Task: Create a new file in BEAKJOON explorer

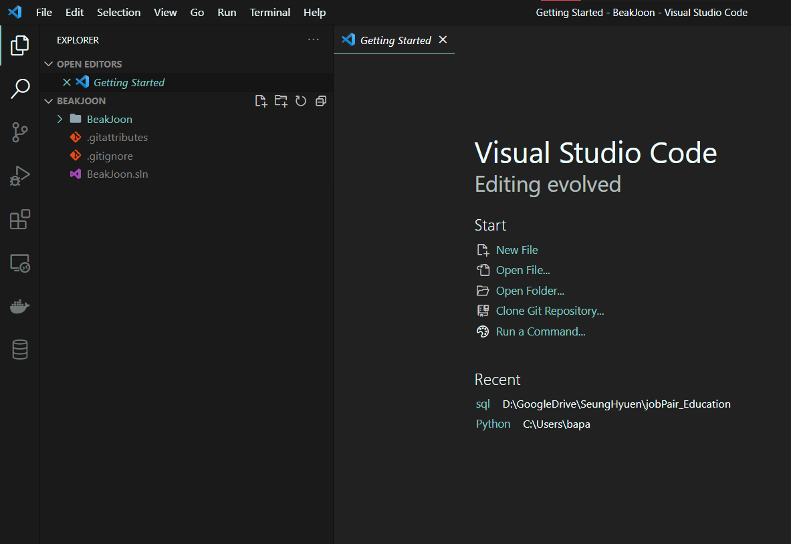Action: click(261, 101)
